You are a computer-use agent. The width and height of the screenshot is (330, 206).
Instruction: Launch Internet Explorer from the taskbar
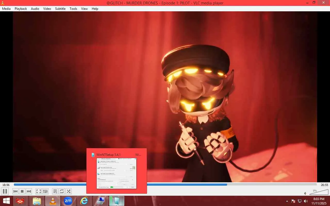(84, 201)
